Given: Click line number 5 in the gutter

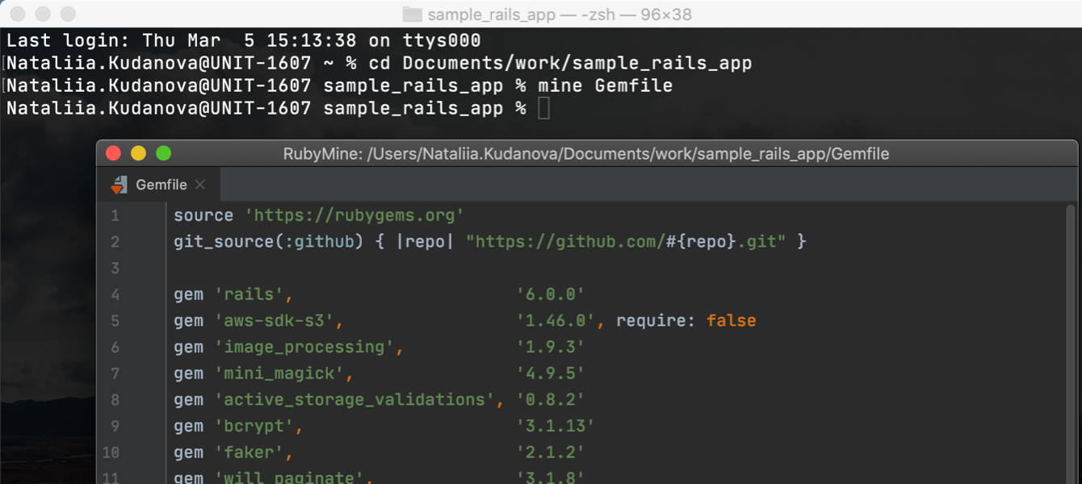Looking at the screenshot, I should tap(115, 321).
